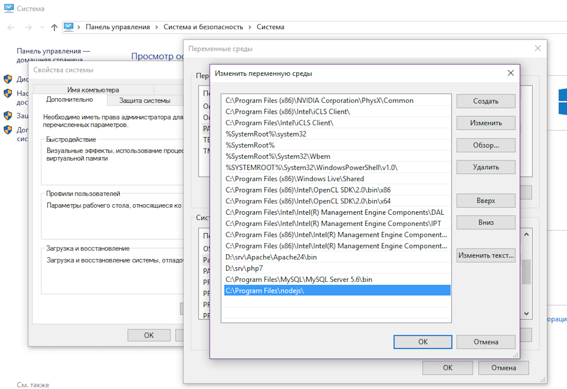This screenshot has height=389, width=567.
Task: Click the computer icon in address bar
Action: pyautogui.click(x=68, y=27)
